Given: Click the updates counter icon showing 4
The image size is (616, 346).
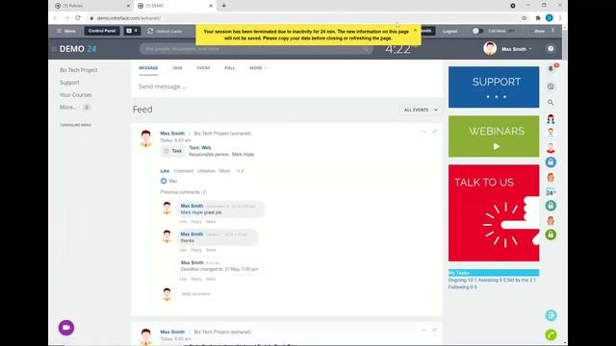Looking at the screenshot, I should (132, 31).
